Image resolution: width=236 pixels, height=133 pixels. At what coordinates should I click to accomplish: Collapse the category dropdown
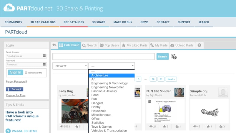[x=112, y=66]
